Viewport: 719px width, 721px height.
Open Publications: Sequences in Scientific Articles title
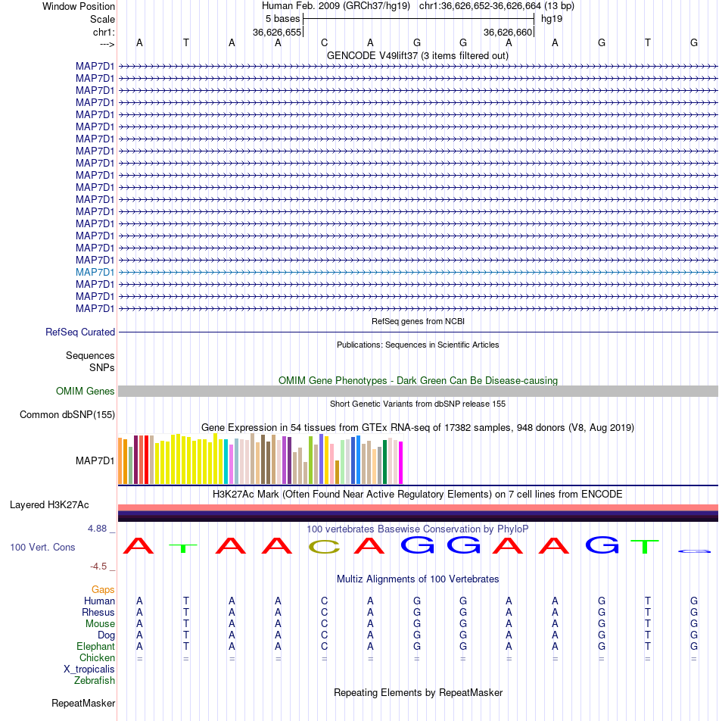point(418,345)
